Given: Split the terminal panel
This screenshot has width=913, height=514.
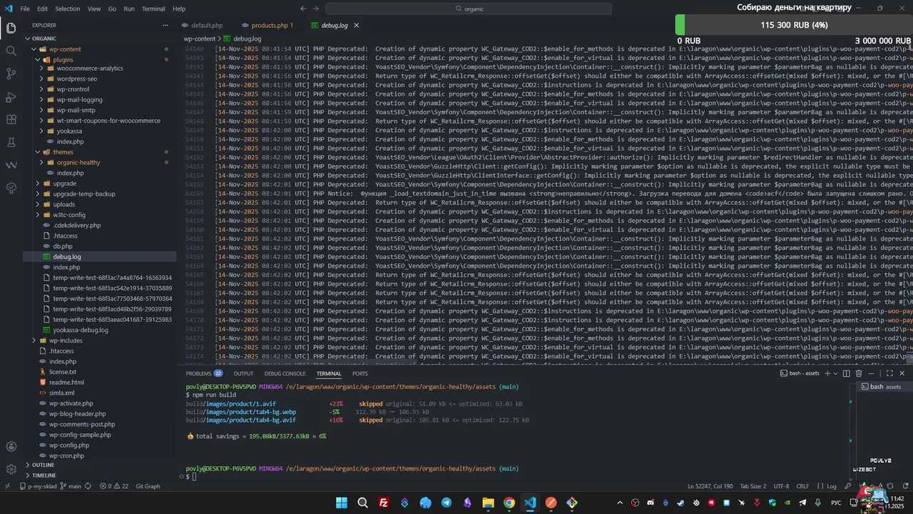Looking at the screenshot, I should pyautogui.click(x=847, y=373).
